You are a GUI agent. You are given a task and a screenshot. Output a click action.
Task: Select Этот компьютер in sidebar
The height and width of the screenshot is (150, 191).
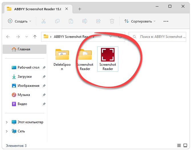[x=30, y=122]
